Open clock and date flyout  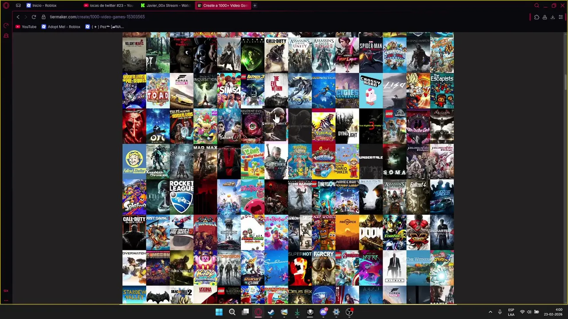click(x=553, y=312)
